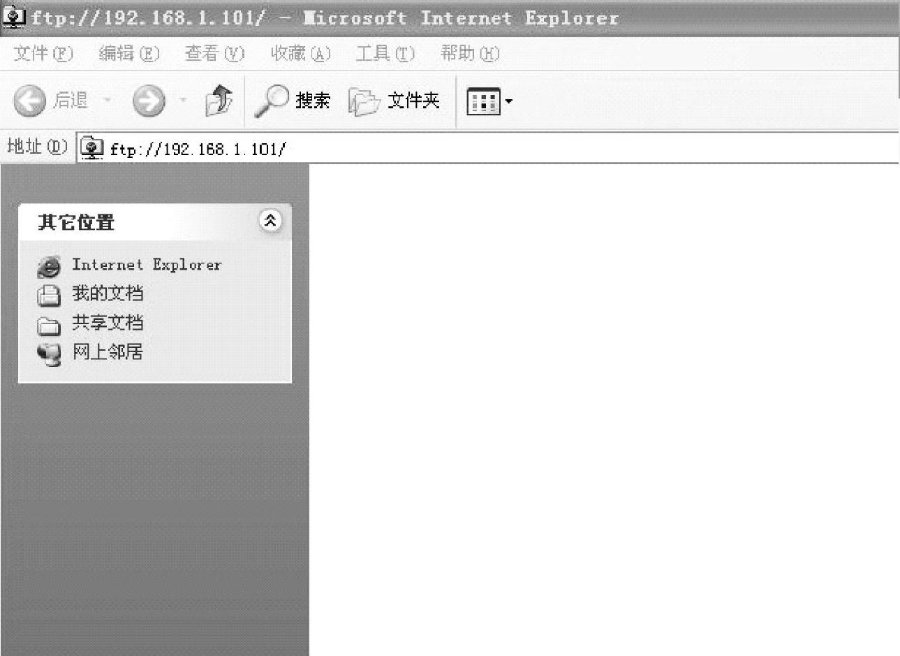Open the Back button history dropdown arrow
Screen dimensions: 900x656
point(108,101)
